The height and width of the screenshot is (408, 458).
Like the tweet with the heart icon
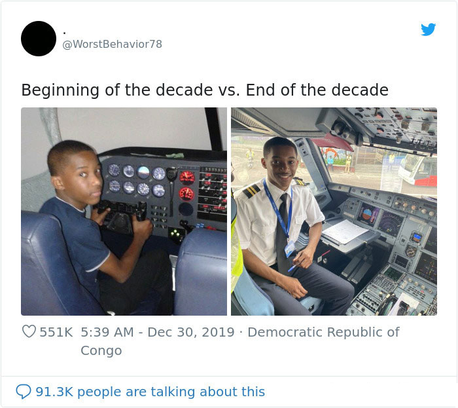(29, 332)
